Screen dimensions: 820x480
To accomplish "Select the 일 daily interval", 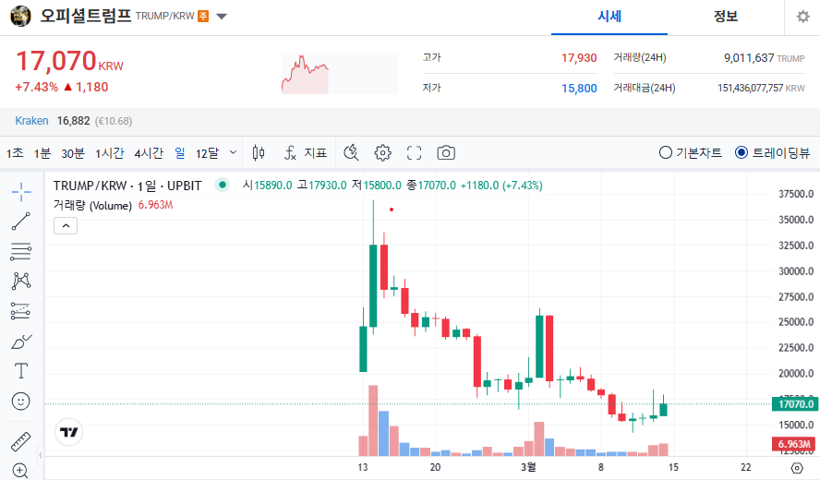I will coord(180,152).
